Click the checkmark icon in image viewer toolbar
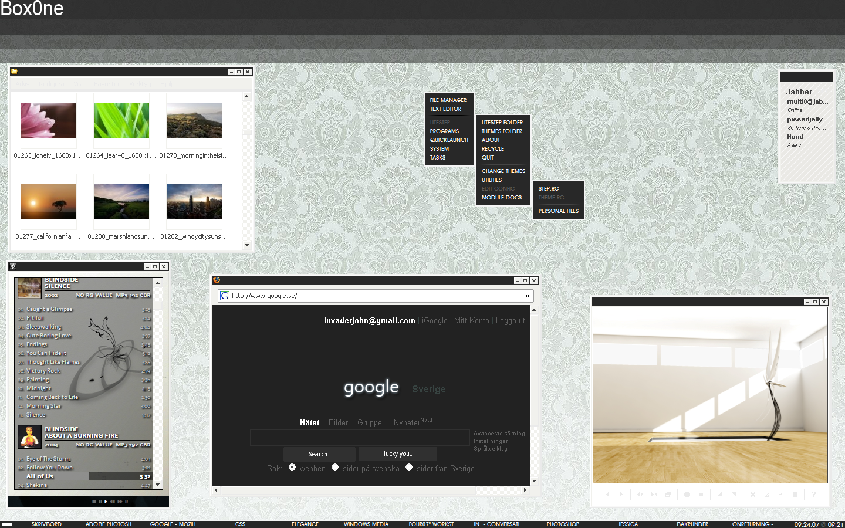The width and height of the screenshot is (845, 528). pos(781,495)
